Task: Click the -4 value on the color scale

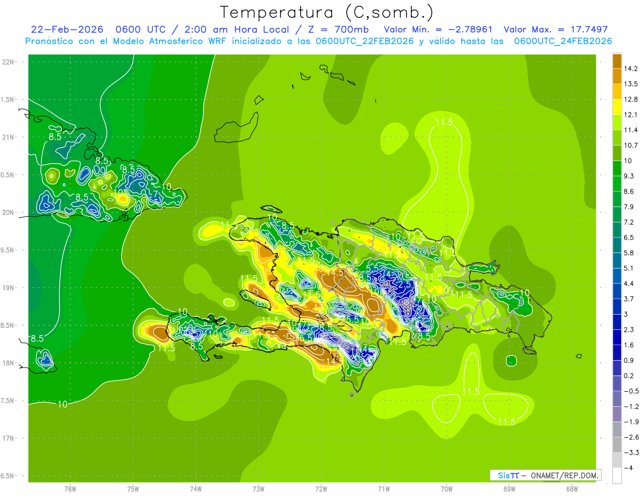Action: tap(629, 468)
